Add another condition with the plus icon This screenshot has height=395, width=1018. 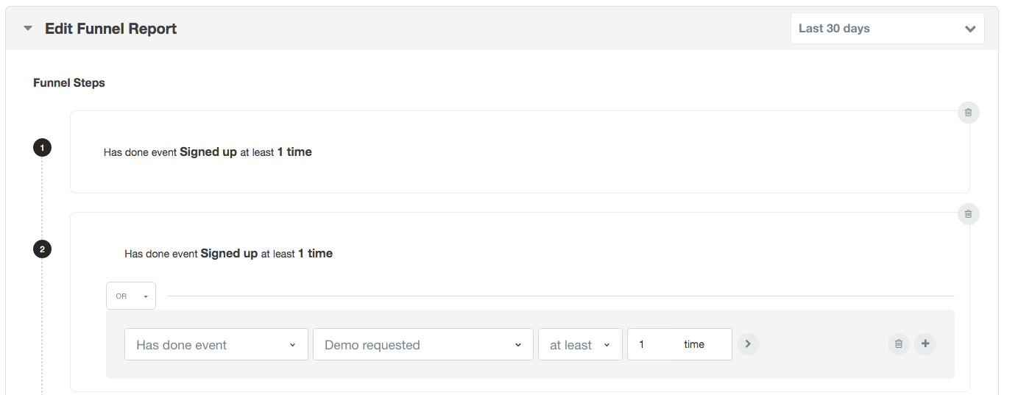click(925, 344)
